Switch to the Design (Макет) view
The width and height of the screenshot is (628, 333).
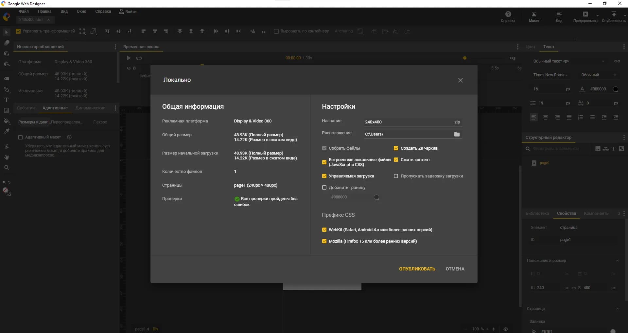pos(534,16)
